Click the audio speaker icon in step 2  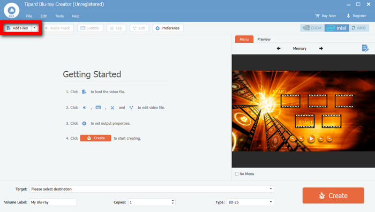click(85, 108)
